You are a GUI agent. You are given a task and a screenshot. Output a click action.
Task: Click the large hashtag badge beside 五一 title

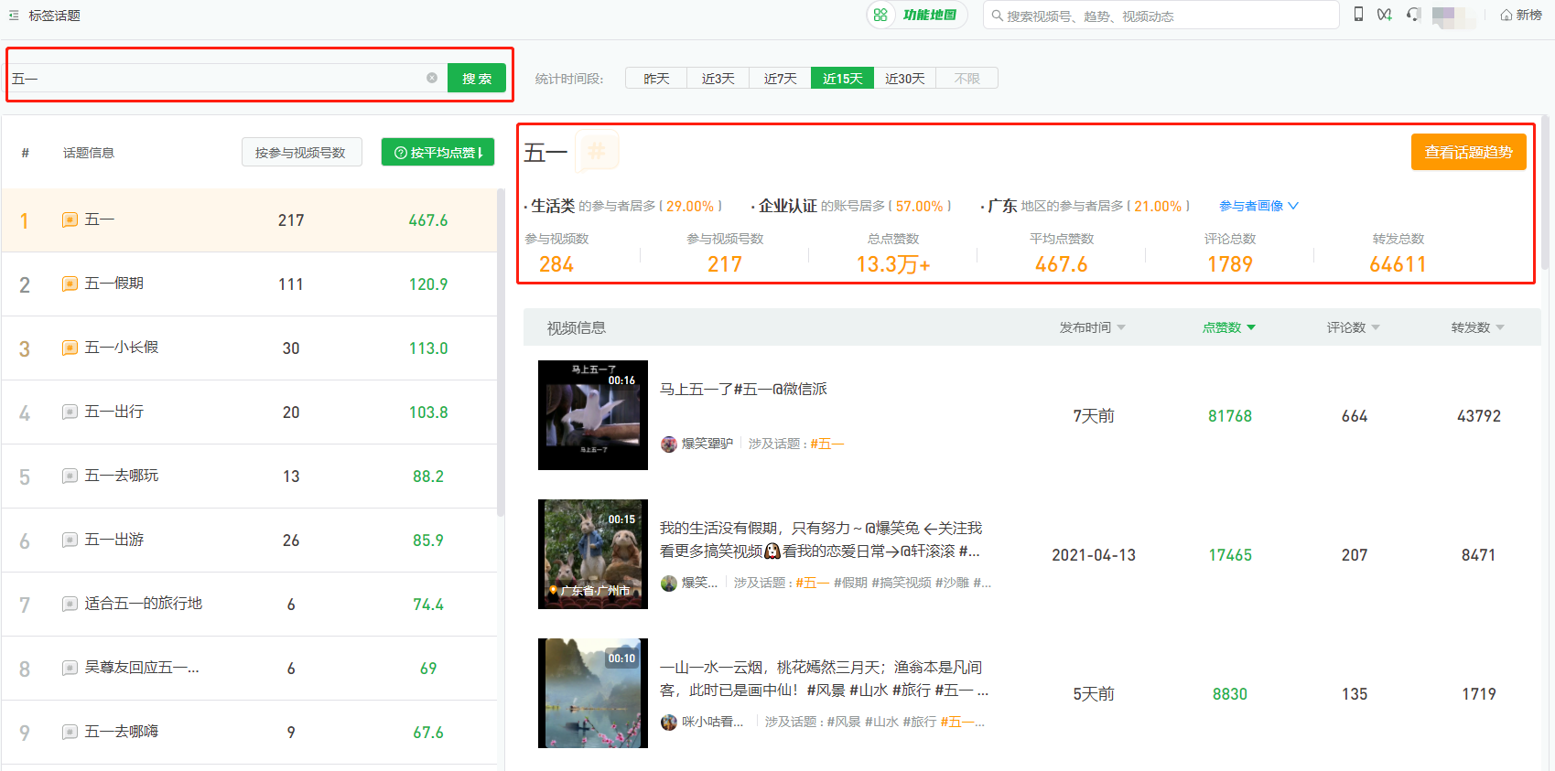coord(597,151)
